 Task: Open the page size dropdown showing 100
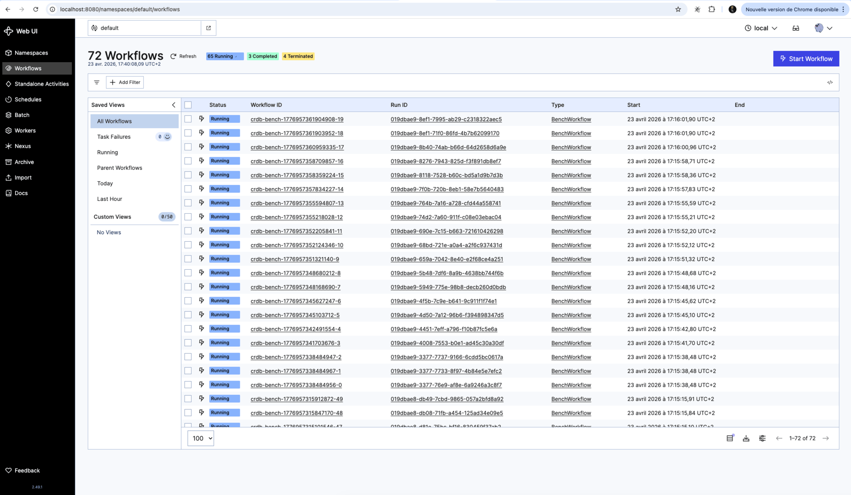[x=200, y=438]
